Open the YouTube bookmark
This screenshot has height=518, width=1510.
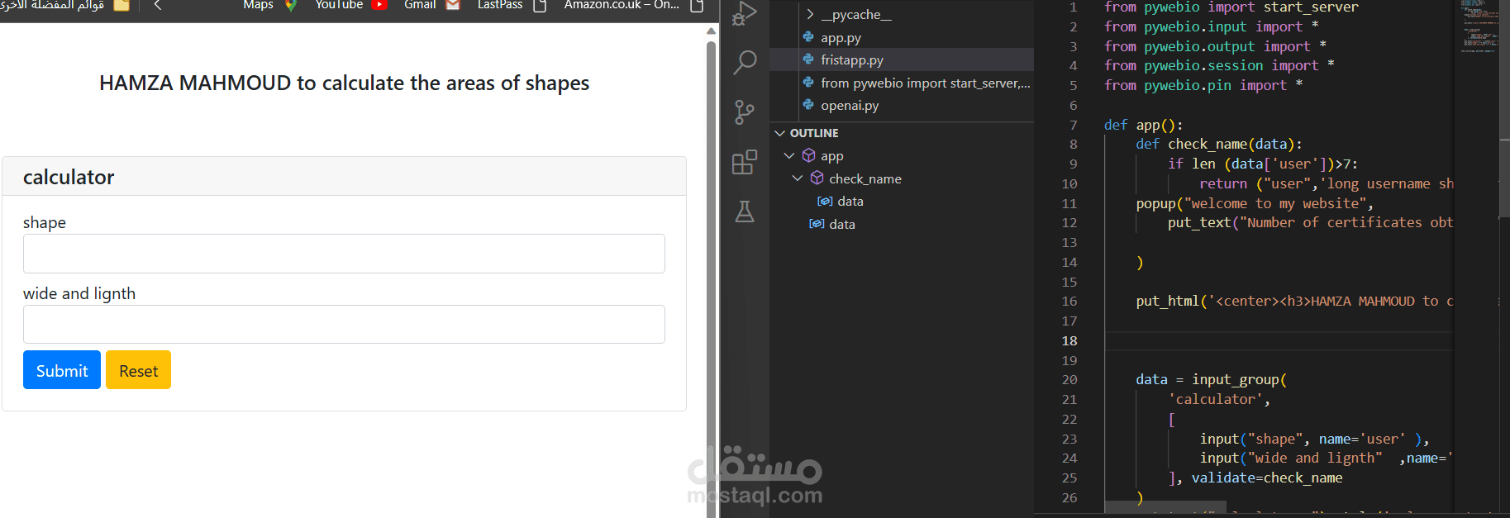(339, 5)
